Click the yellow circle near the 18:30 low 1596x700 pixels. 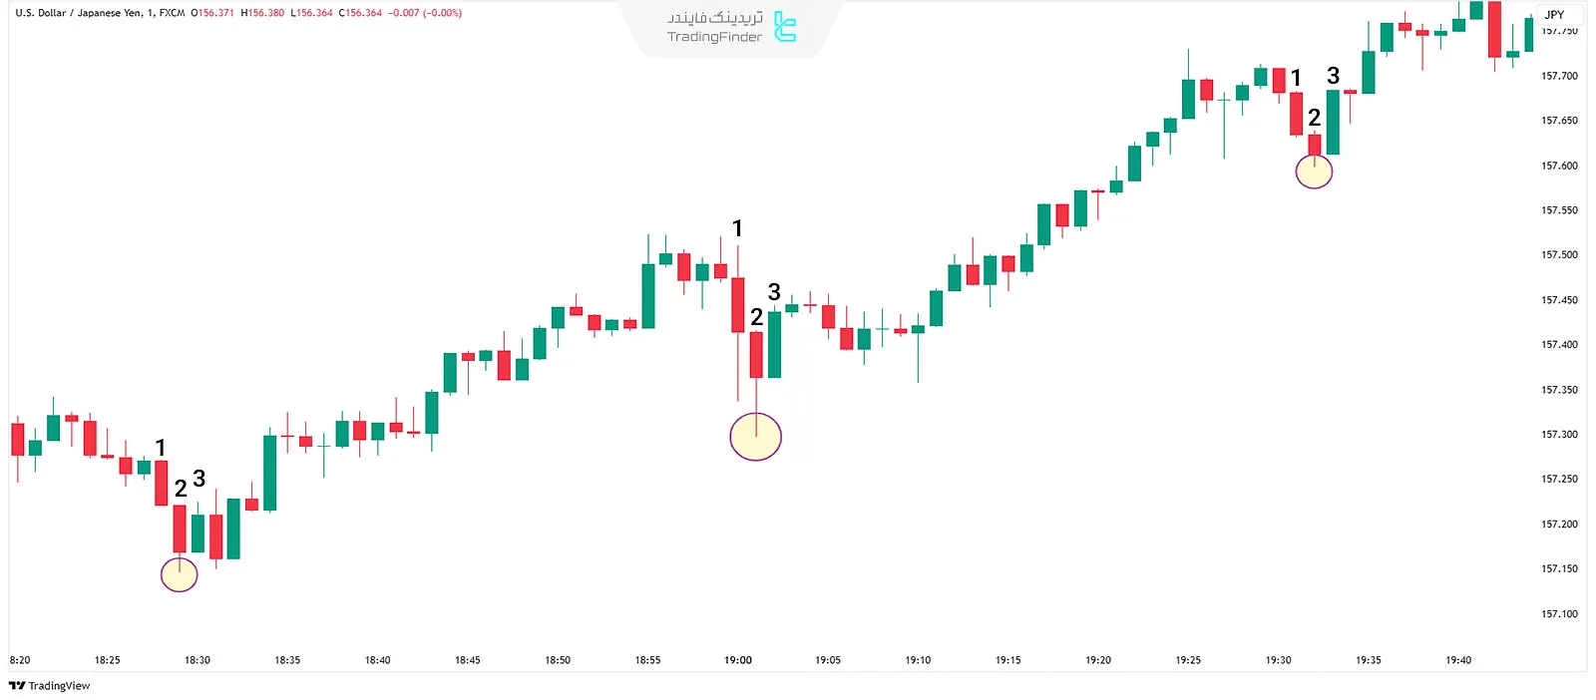tap(180, 573)
